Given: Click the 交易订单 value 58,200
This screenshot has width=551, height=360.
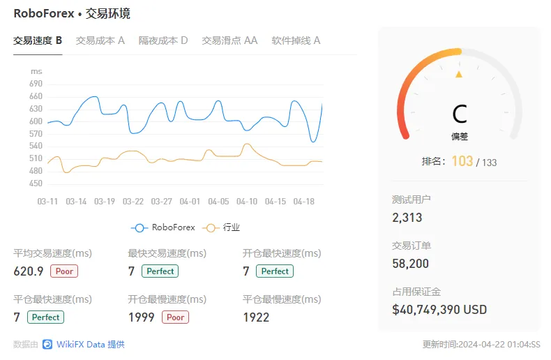Looking at the screenshot, I should (410, 264).
